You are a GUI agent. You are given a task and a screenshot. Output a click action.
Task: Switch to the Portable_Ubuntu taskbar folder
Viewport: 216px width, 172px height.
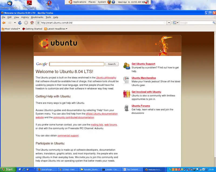click(x=89, y=170)
